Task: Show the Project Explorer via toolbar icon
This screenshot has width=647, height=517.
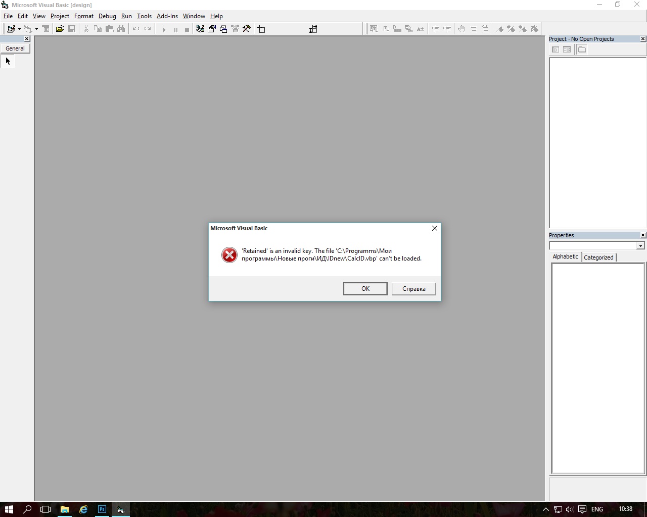Action: tap(200, 29)
